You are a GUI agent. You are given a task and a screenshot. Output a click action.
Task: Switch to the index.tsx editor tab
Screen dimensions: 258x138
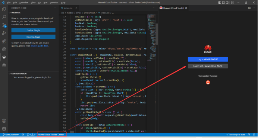click(68, 8)
